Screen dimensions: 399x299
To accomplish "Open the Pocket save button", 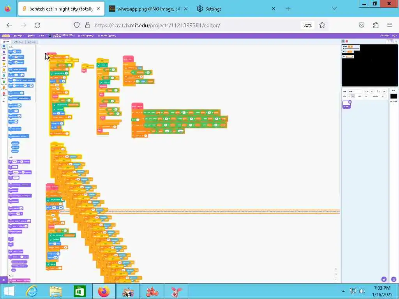I will pyautogui.click(x=362, y=25).
